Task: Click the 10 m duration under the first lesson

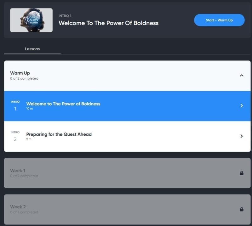Action: [x=29, y=109]
